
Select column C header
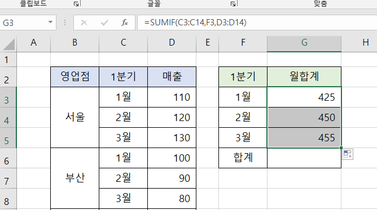124,43
